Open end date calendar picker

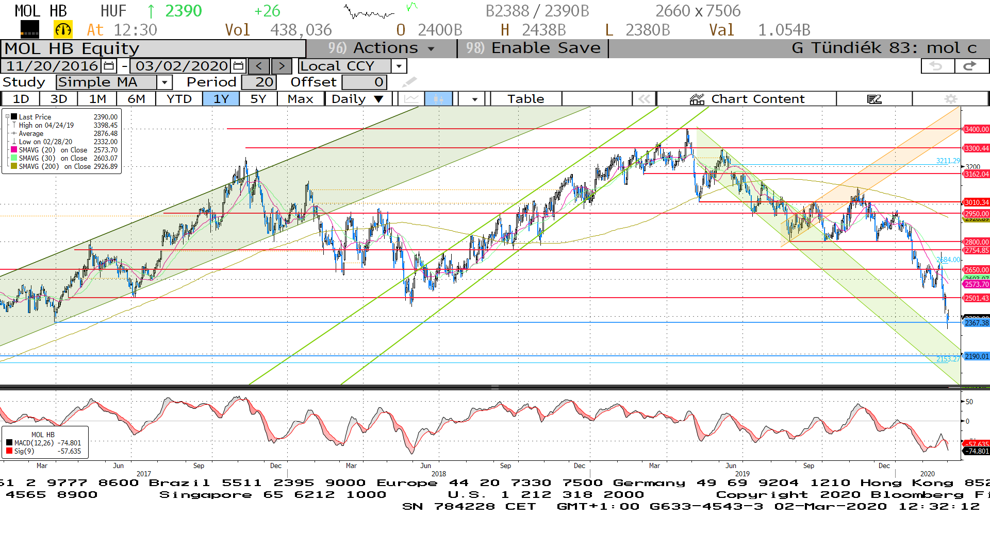(x=238, y=66)
